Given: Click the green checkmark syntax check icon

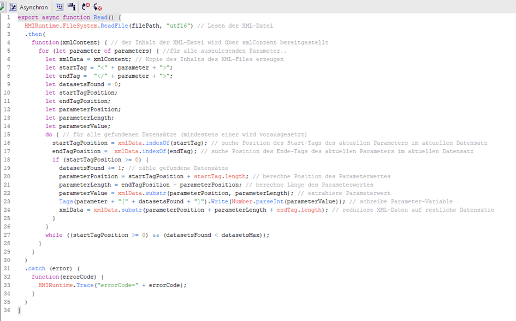Looking at the screenshot, I should click(2, 7).
